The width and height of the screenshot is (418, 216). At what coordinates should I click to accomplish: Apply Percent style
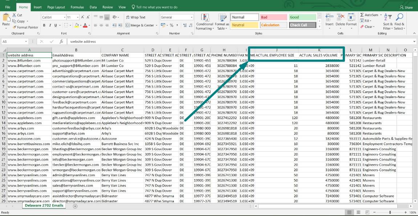coord(172,25)
